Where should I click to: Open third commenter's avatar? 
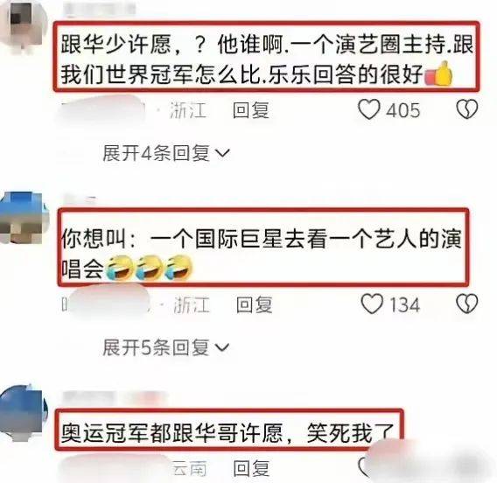pyautogui.click(x=22, y=412)
